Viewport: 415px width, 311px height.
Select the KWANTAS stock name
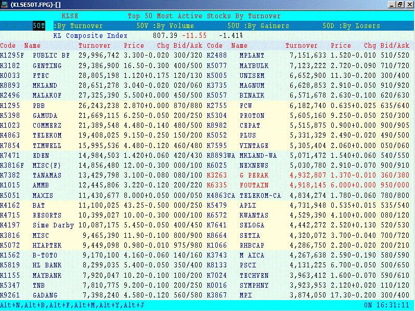pyautogui.click(x=254, y=215)
